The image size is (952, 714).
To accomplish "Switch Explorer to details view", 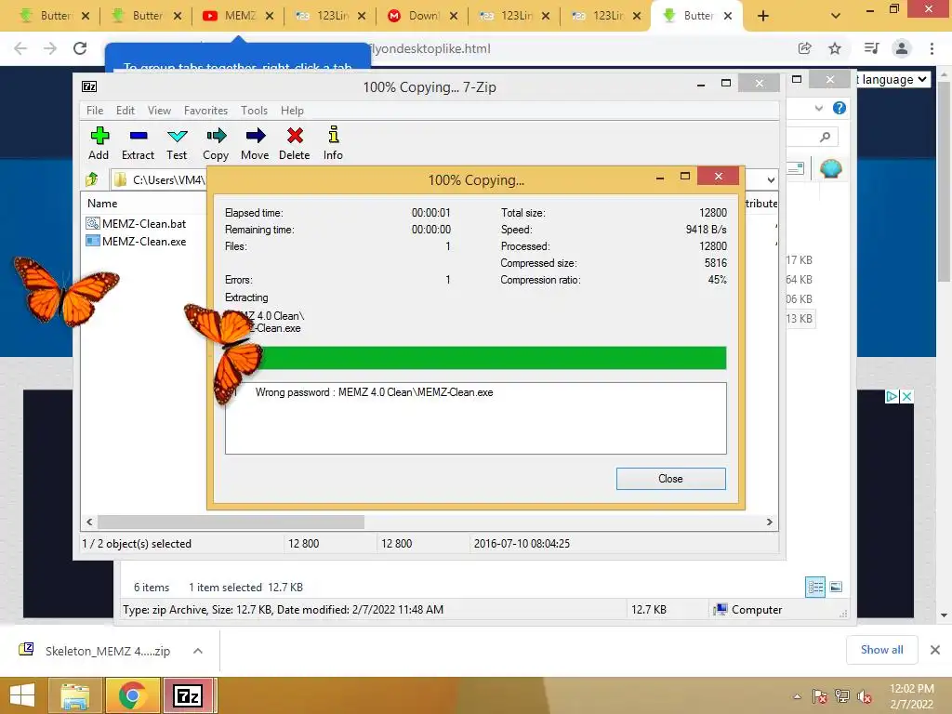I will tap(815, 587).
